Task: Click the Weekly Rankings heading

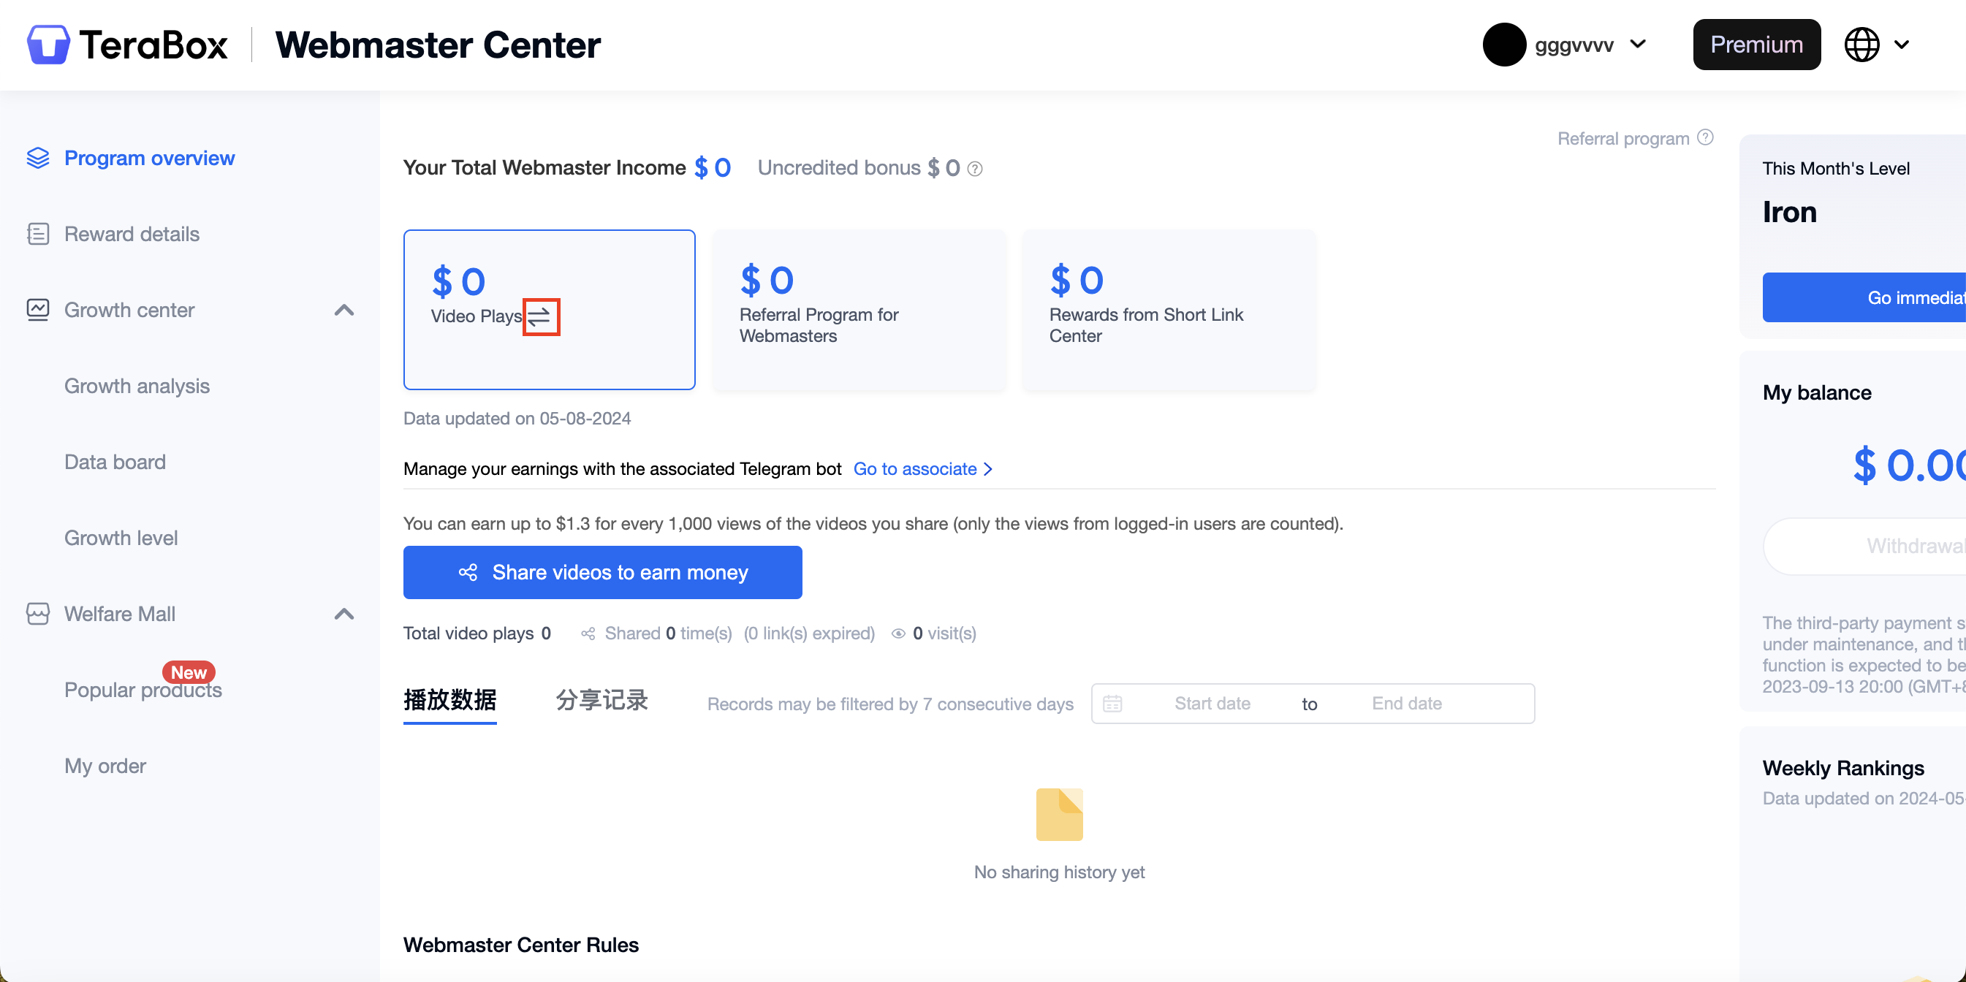Action: pos(1842,769)
